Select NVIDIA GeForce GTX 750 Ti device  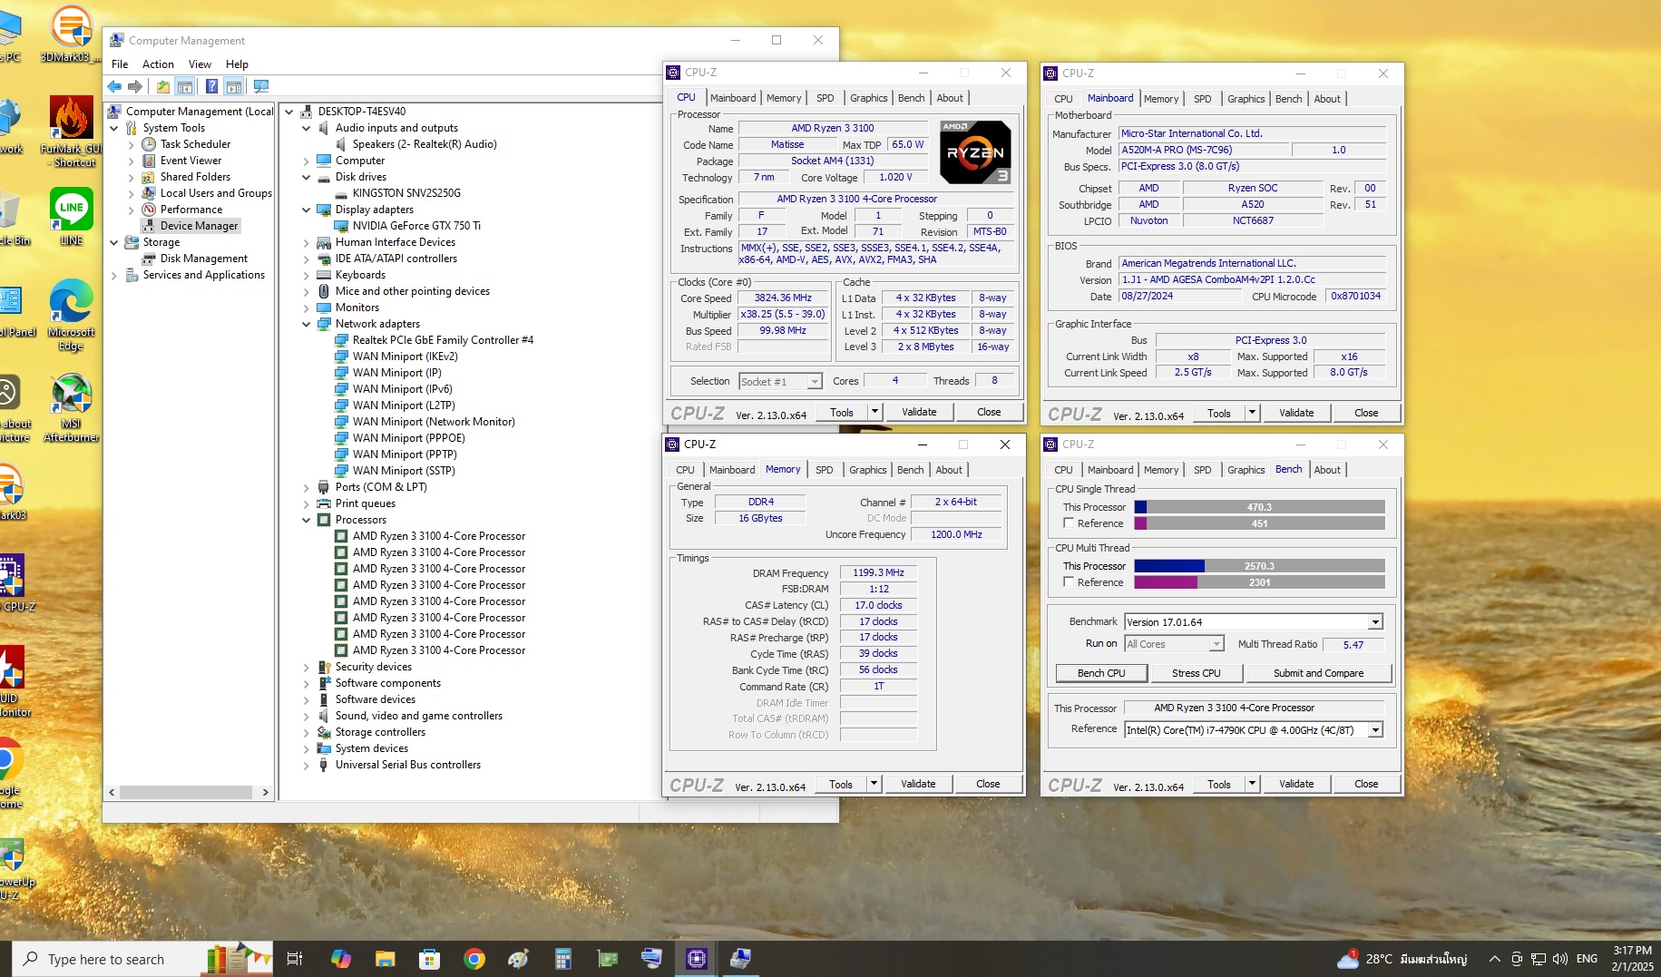tap(416, 226)
